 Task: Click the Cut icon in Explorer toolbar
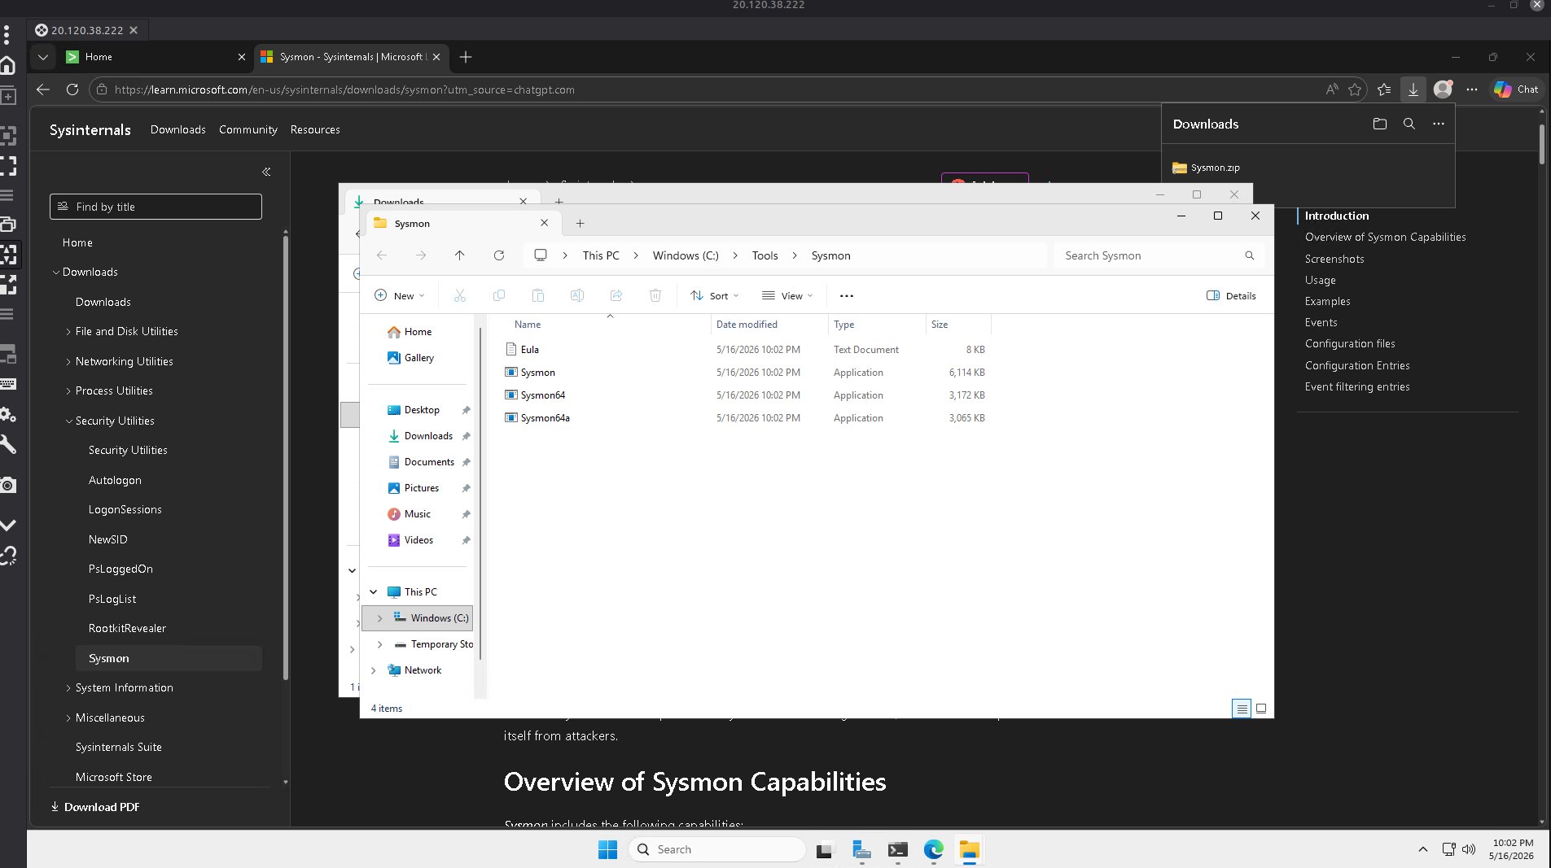[x=460, y=295]
